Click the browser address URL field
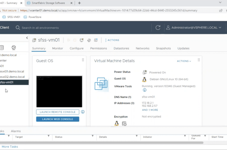 click(x=109, y=10)
